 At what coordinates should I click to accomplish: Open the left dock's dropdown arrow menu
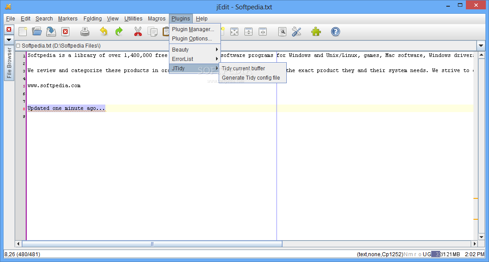pos(9,40)
